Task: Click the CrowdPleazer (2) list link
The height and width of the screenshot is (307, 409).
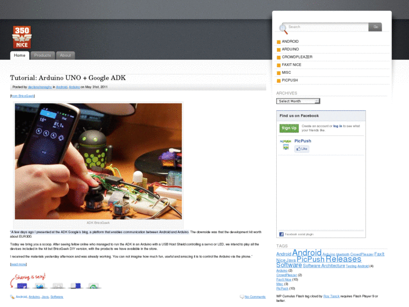Action: (x=286, y=275)
